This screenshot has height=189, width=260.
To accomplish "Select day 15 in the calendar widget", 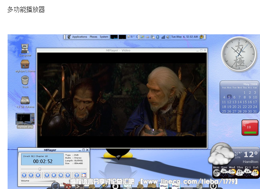I will (x=244, y=102).
